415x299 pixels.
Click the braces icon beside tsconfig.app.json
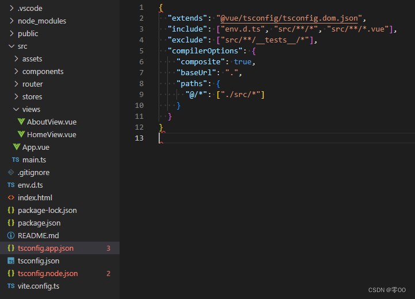point(11,248)
